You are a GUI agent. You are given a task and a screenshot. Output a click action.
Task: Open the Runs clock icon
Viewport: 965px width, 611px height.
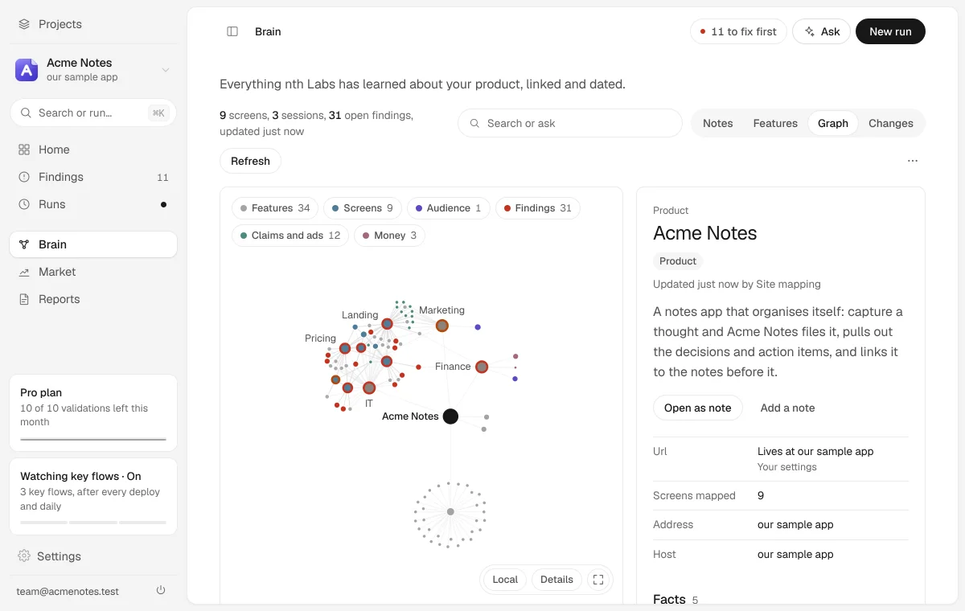(x=24, y=204)
